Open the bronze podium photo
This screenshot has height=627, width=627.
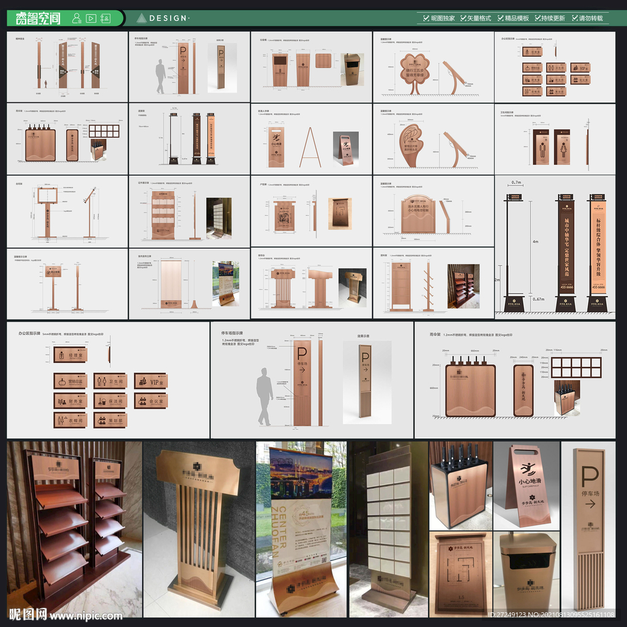[199, 530]
